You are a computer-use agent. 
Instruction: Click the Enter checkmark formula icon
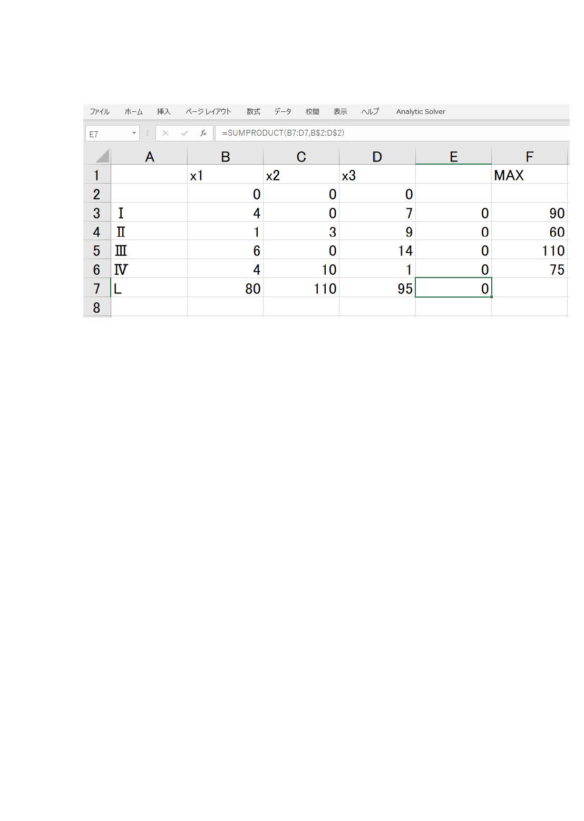(184, 133)
